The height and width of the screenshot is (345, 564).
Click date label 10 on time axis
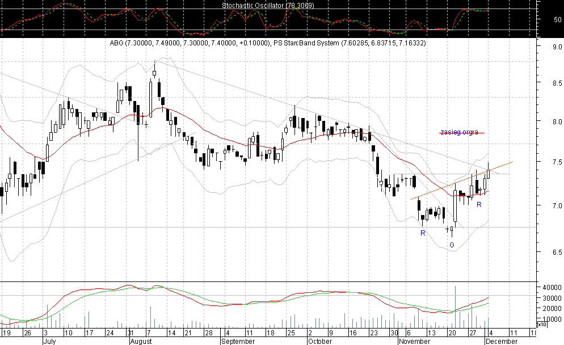click(x=68, y=333)
